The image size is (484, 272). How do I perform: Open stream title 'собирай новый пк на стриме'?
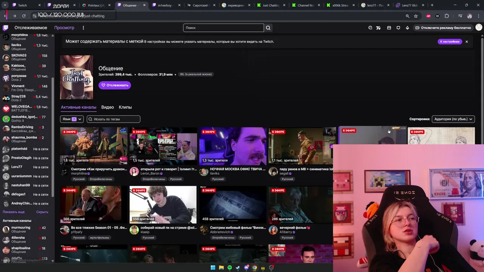pos(169,228)
